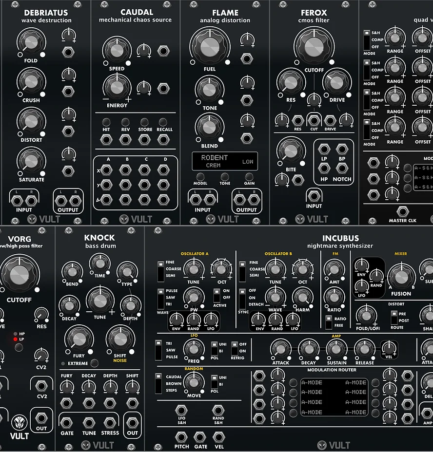The image size is (433, 452).
Task: Click the Ferox NOTCH output jack
Action: pos(342,168)
